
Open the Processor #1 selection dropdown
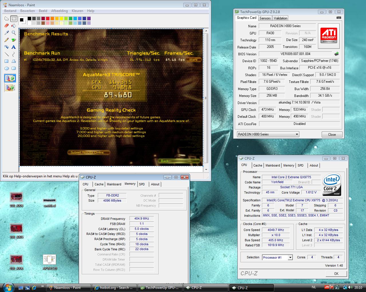click(290, 257)
